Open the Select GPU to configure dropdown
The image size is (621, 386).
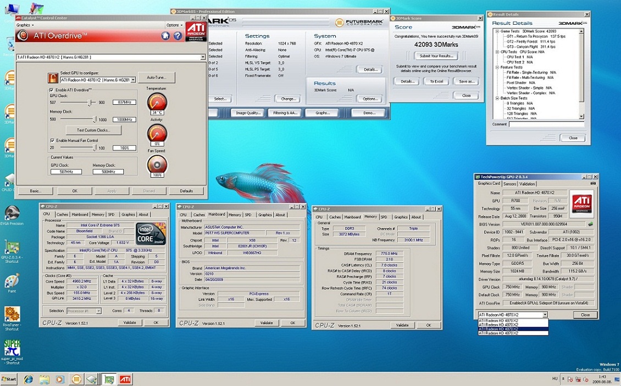[133, 80]
